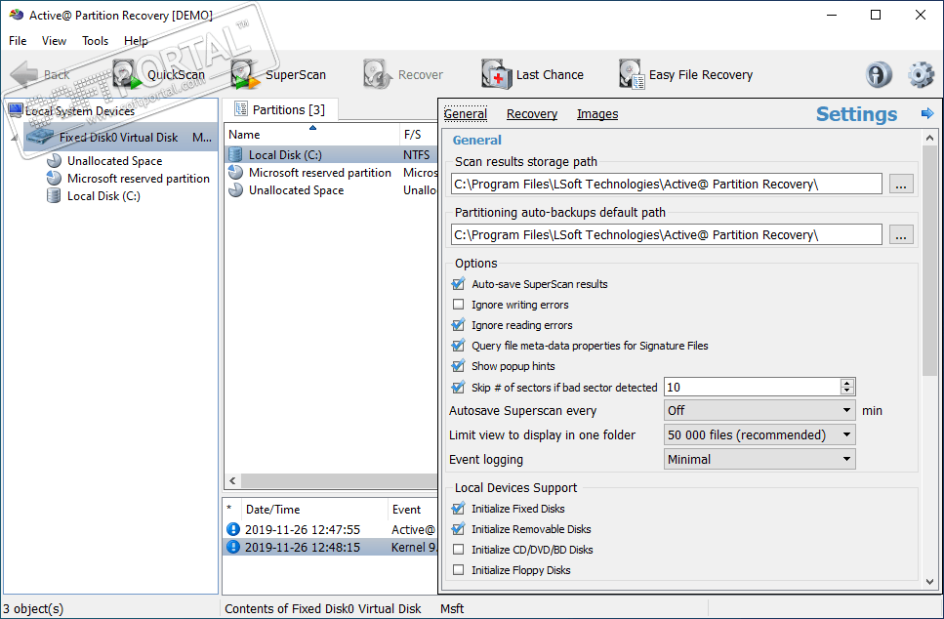Image resolution: width=944 pixels, height=619 pixels.
Task: Increase skip sectors value with up arrow
Action: (847, 383)
